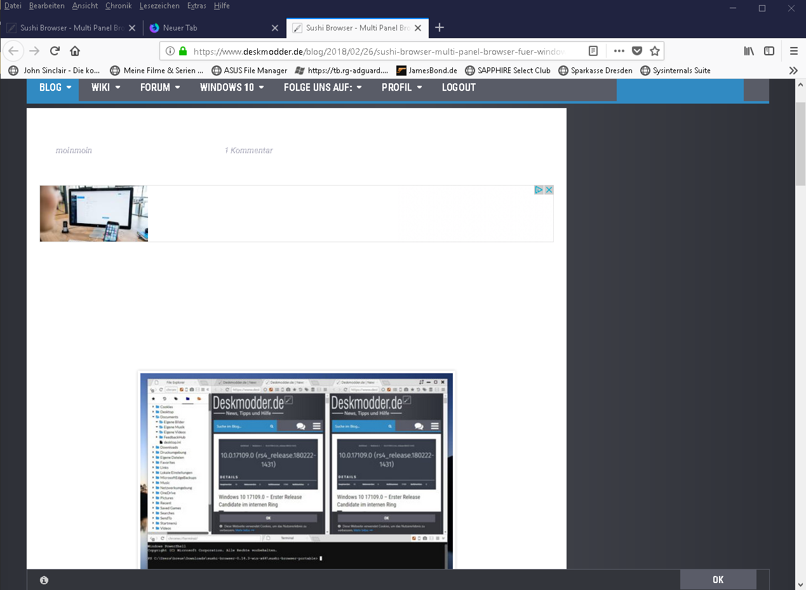Open the Meine Filme & Serien bookmark
The width and height of the screenshot is (806, 590).
157,71
